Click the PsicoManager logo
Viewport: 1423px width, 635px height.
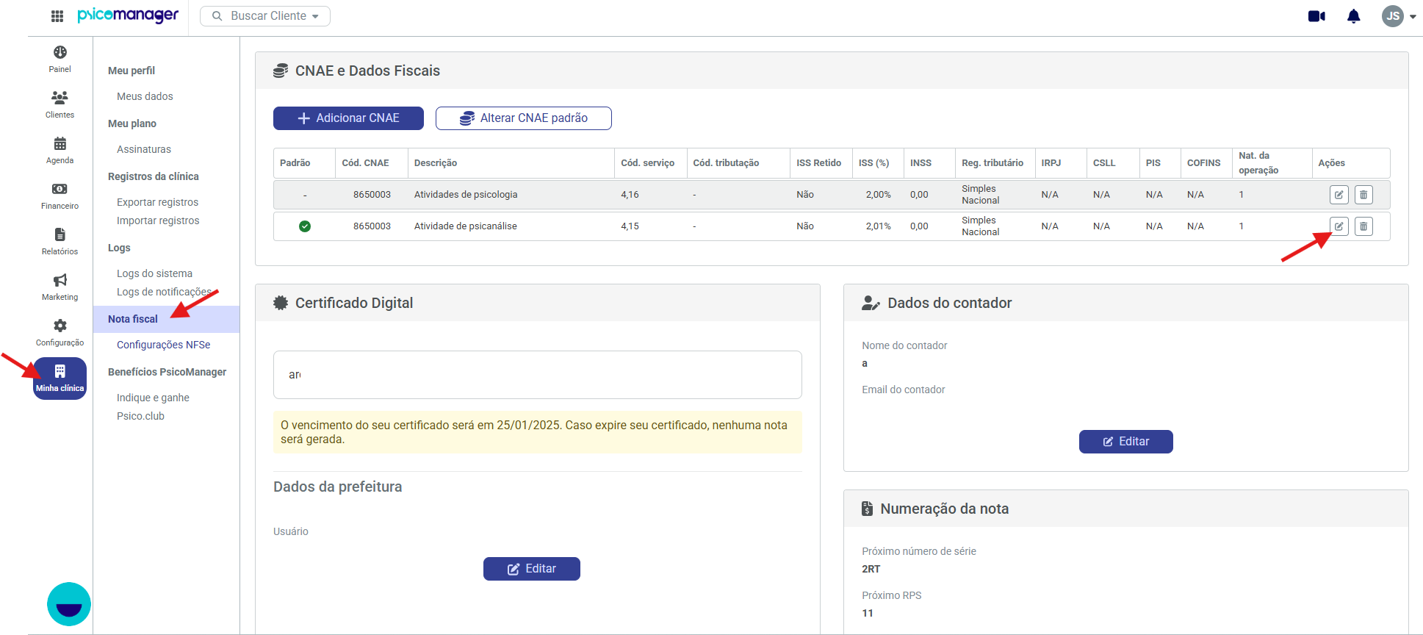point(128,15)
